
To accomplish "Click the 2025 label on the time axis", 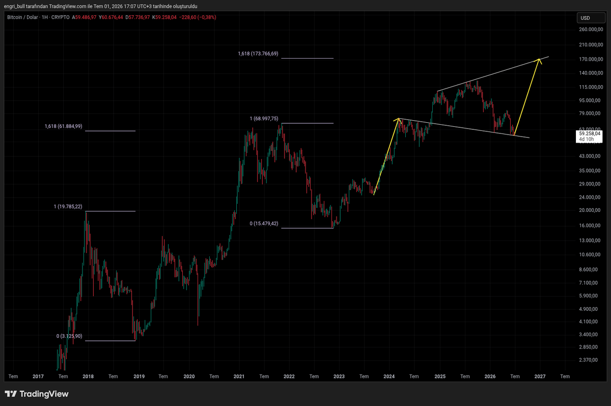I will pos(440,376).
